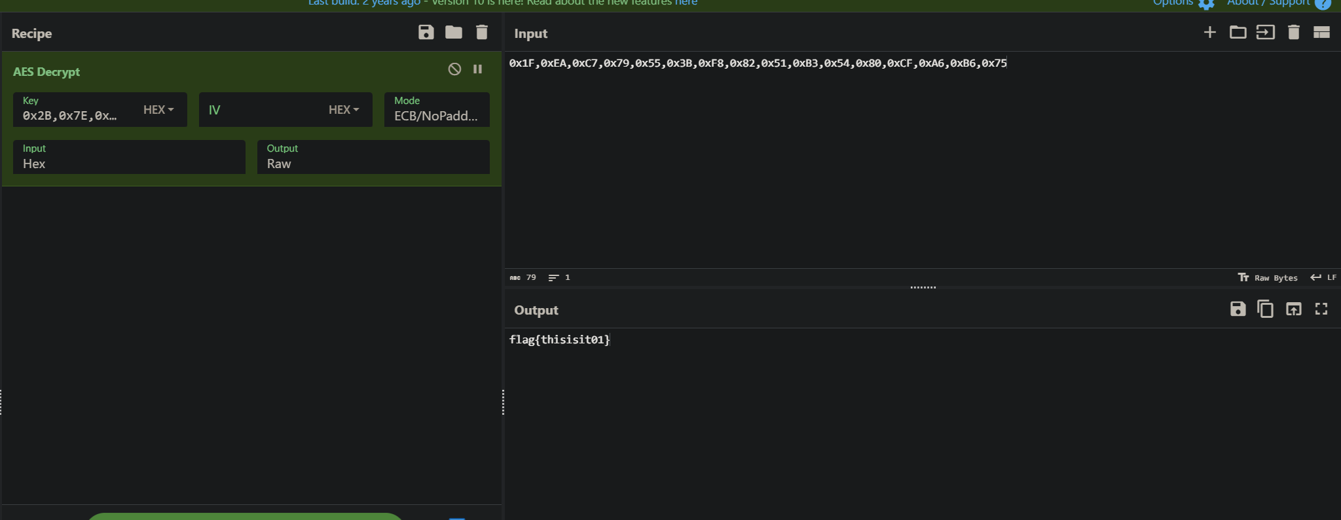Open file as input
Image resolution: width=1341 pixels, height=520 pixels.
pos(1265,32)
